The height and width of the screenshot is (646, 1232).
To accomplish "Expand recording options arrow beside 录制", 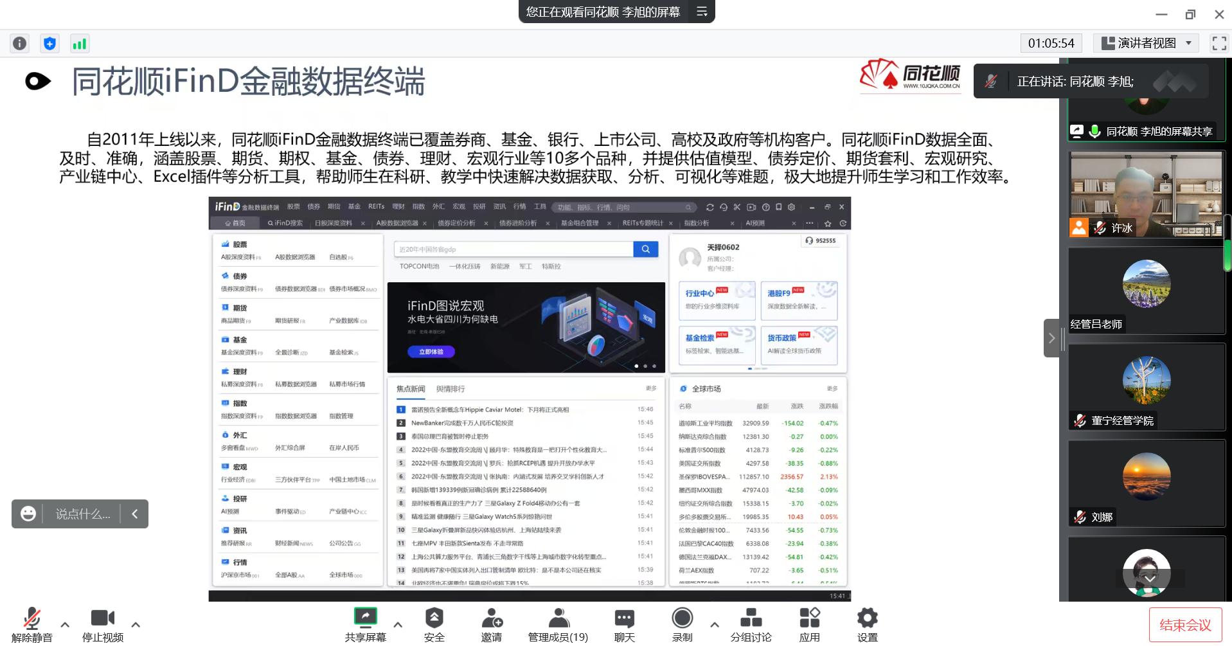I will pos(714,624).
